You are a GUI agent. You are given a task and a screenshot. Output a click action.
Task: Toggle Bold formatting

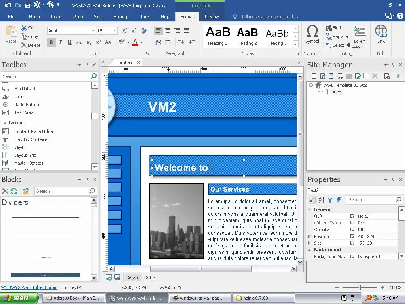coord(51,42)
